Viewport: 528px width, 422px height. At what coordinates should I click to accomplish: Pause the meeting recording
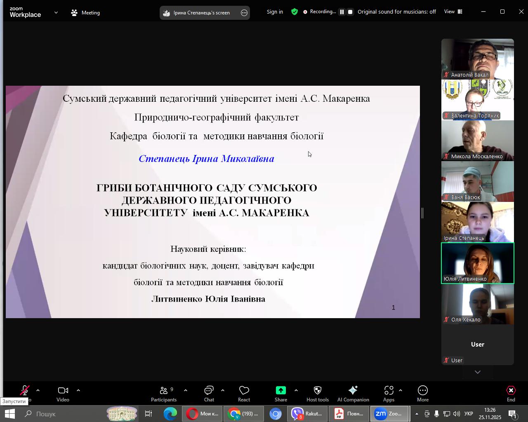pos(342,12)
